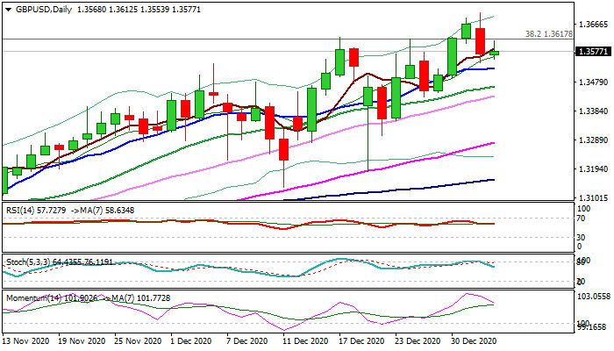Click the GBPUSD,Daily chart title
The image size is (614, 351).
[x=39, y=9]
